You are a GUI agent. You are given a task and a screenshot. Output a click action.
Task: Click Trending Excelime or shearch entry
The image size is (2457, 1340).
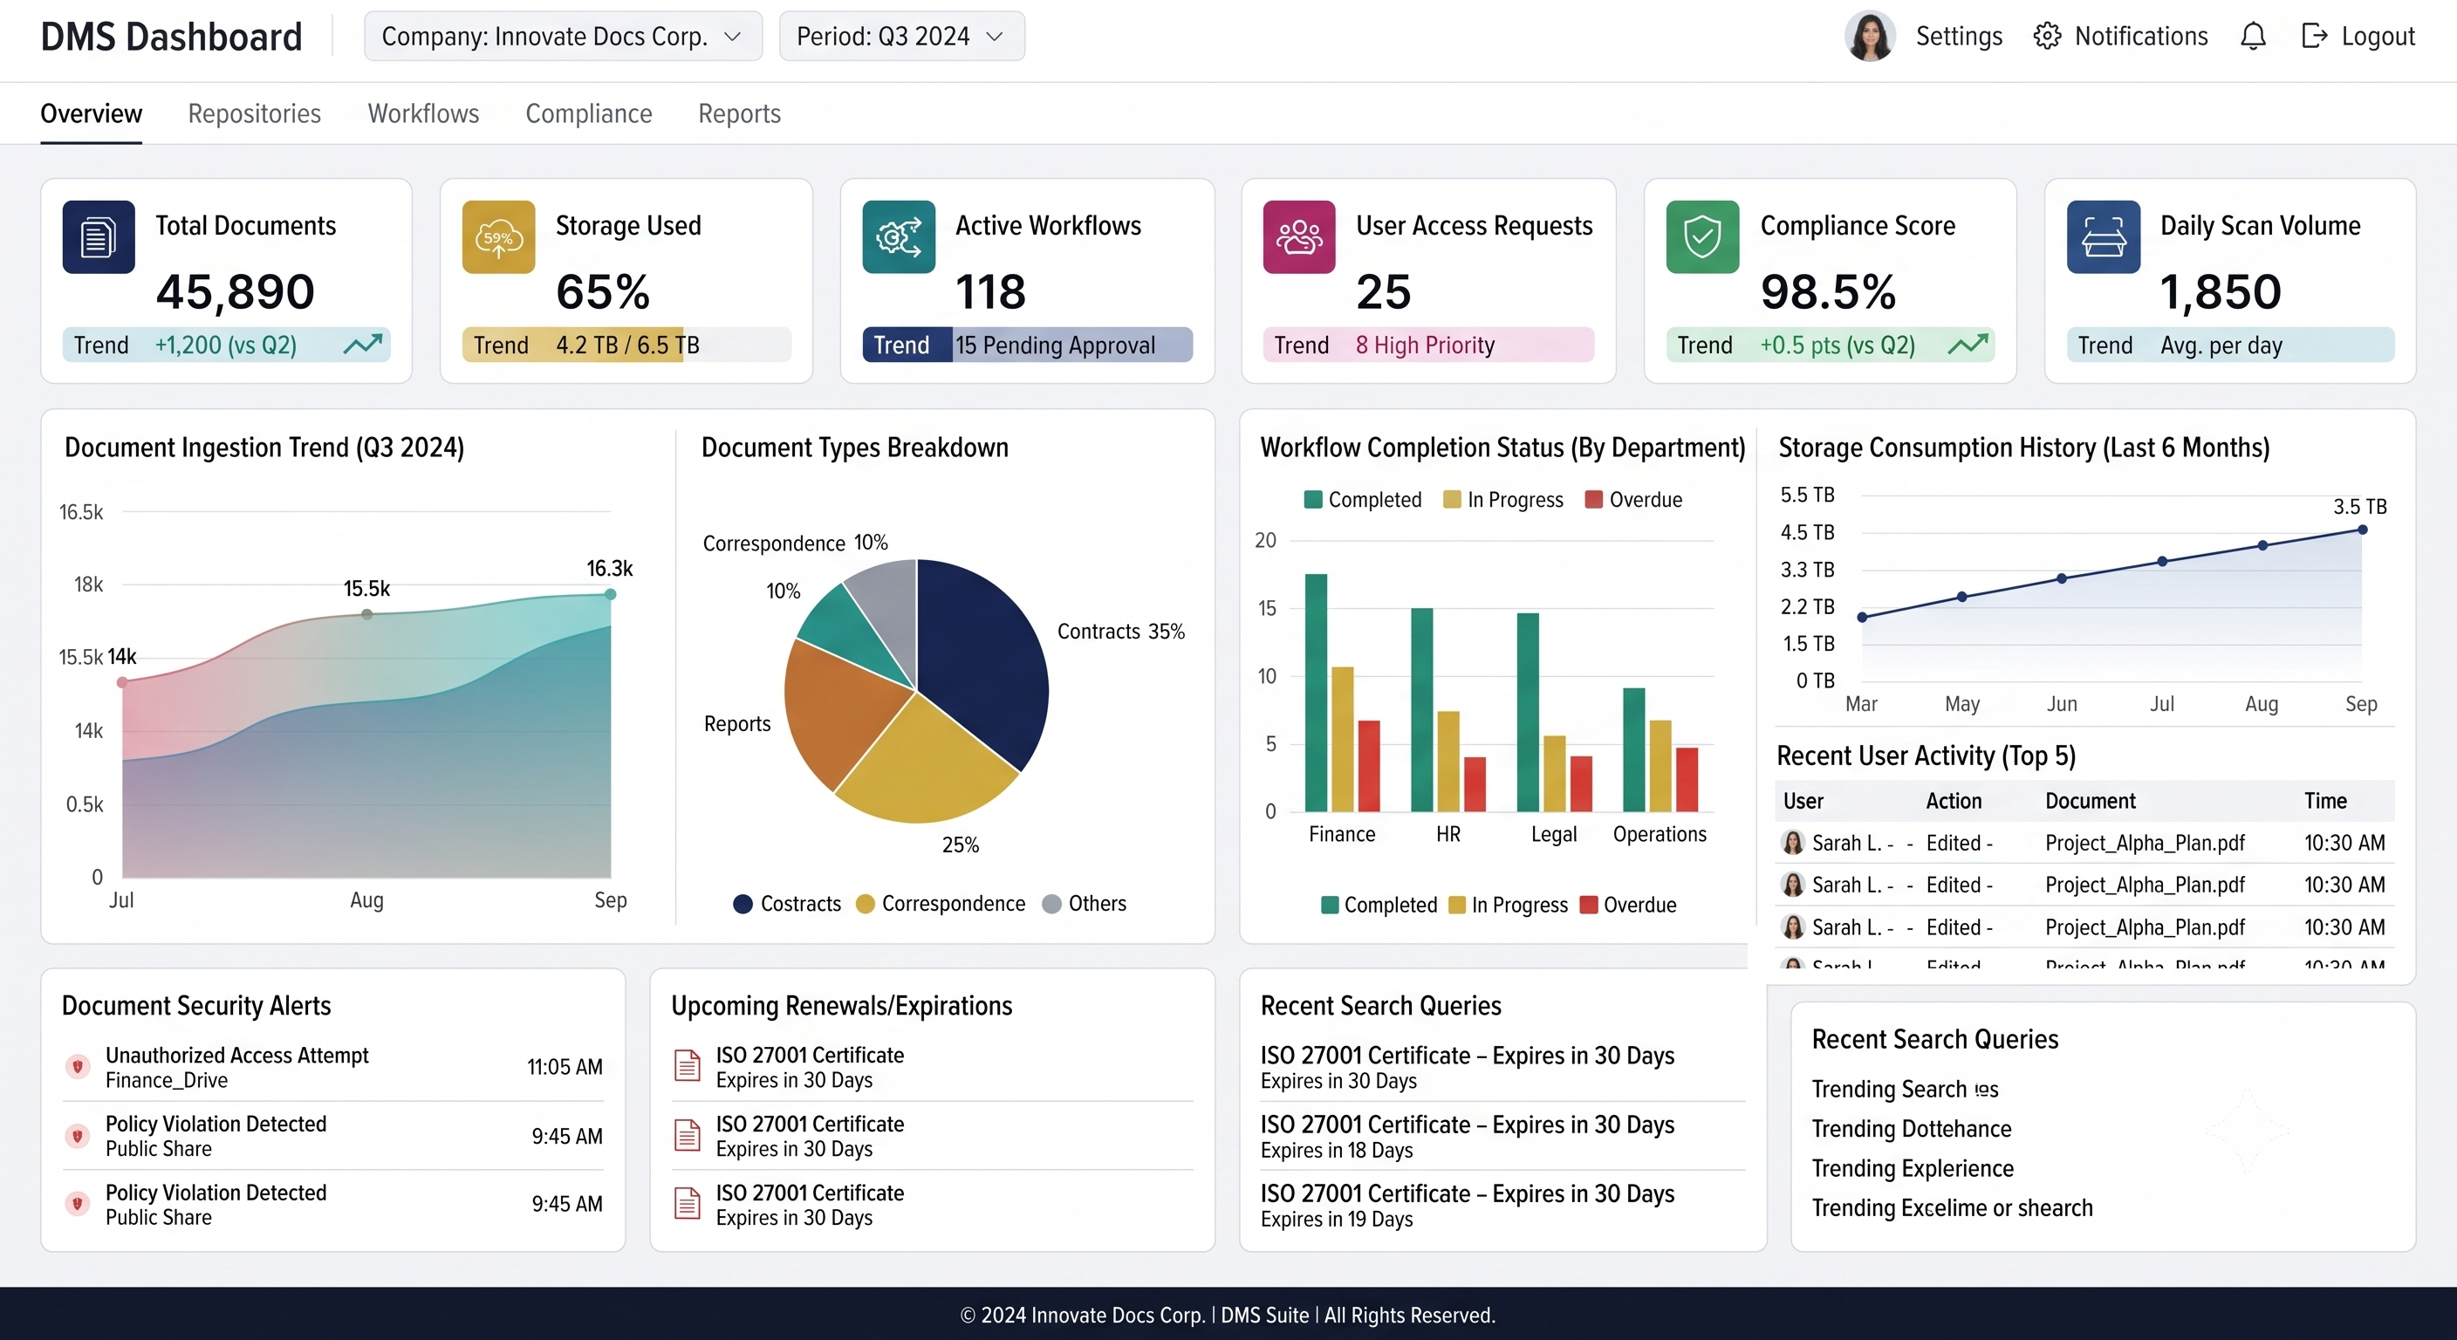tap(1952, 1207)
